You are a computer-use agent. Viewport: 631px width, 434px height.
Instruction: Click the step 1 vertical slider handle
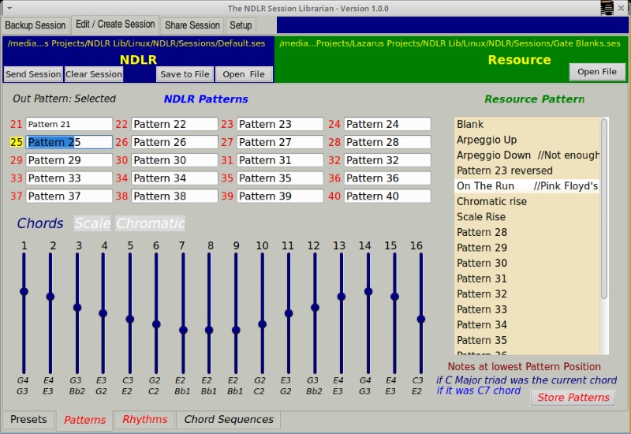pyautogui.click(x=24, y=291)
